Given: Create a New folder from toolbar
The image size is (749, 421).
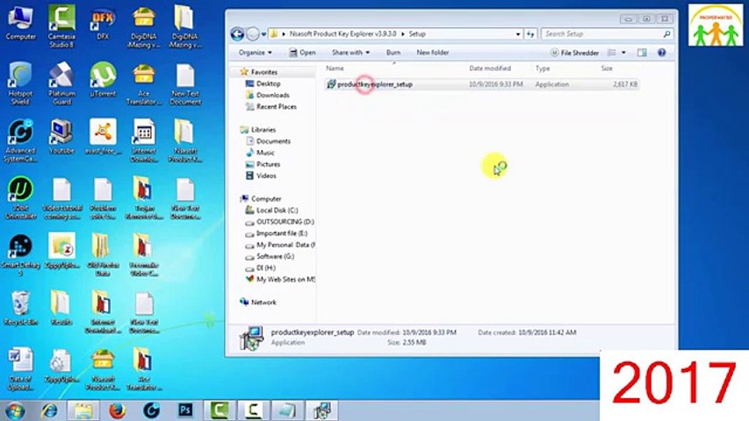Looking at the screenshot, I should (x=432, y=53).
